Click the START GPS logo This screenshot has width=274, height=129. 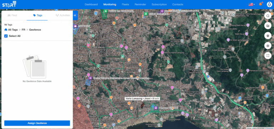point(9,4)
